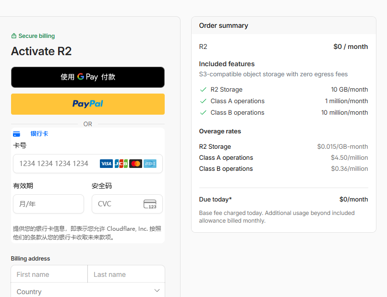Click the checkmark beside R2 Storage
The height and width of the screenshot is (297, 387).
click(203, 90)
